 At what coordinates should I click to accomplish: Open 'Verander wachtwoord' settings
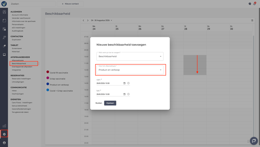tap(21, 18)
